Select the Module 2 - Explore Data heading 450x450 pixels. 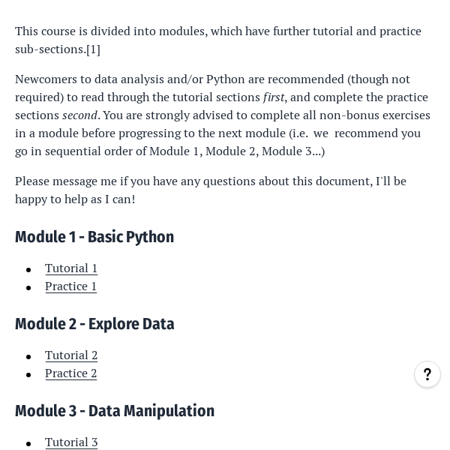tap(94, 324)
